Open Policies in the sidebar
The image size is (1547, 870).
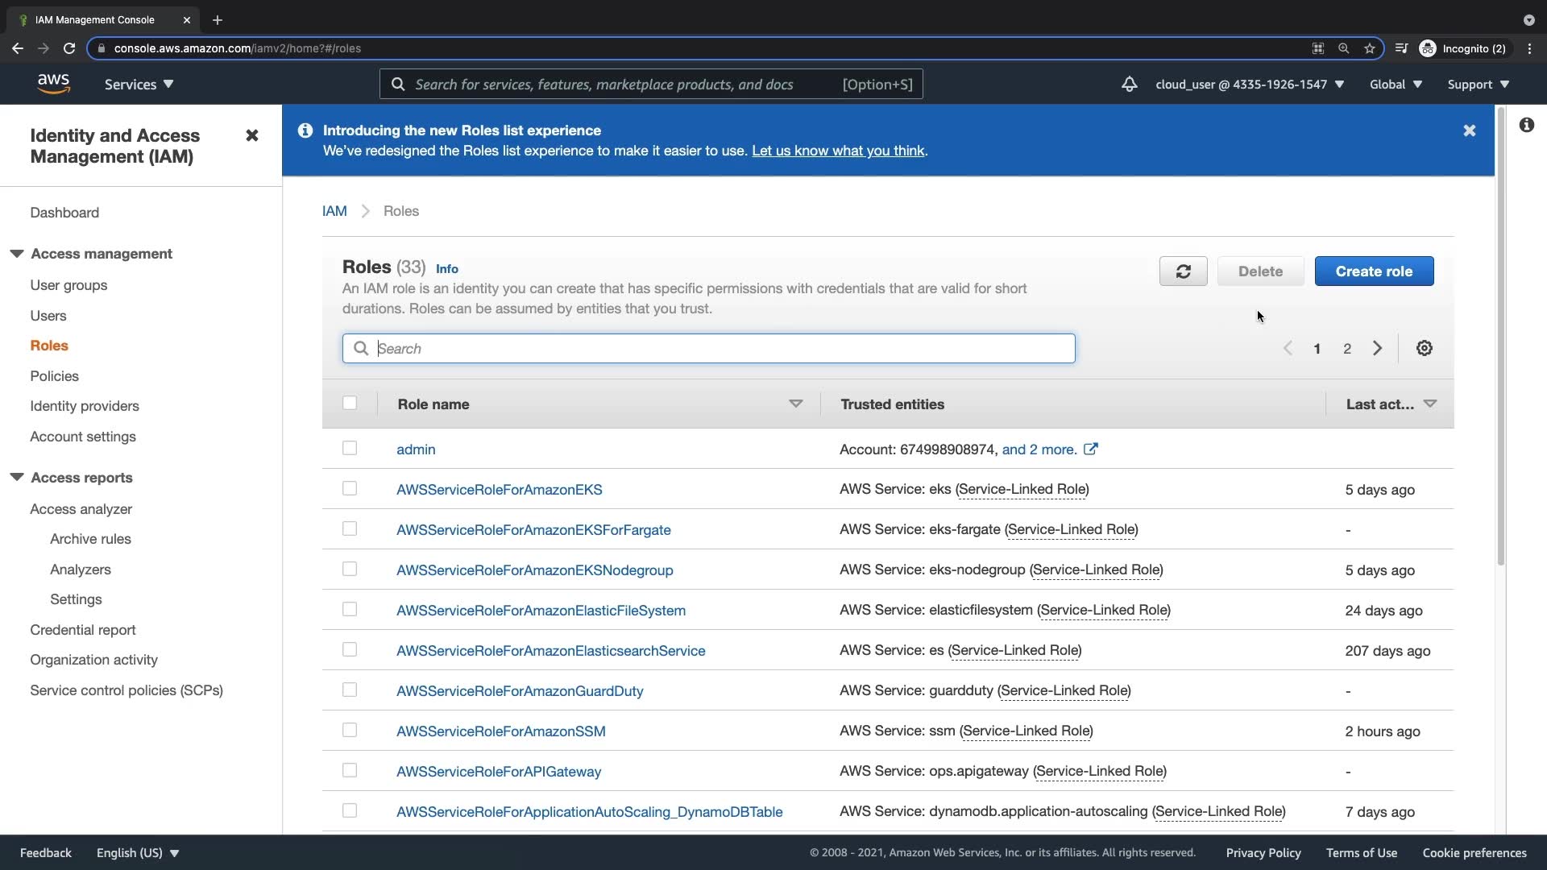[x=54, y=376]
